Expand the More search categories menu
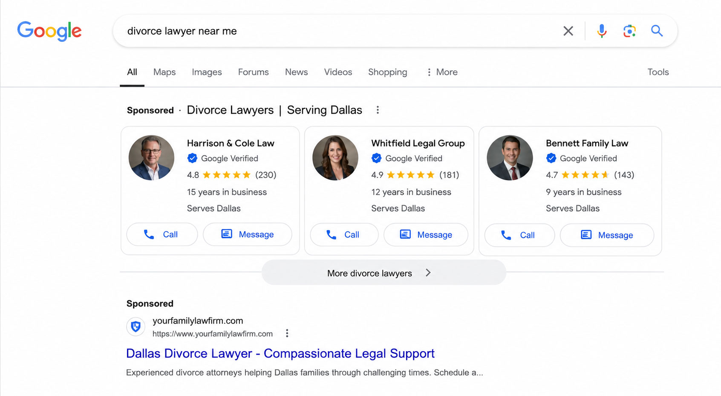This screenshot has height=396, width=721. 442,72
